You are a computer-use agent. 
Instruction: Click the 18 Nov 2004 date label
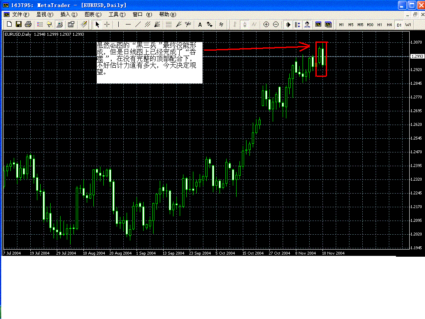click(x=333, y=253)
